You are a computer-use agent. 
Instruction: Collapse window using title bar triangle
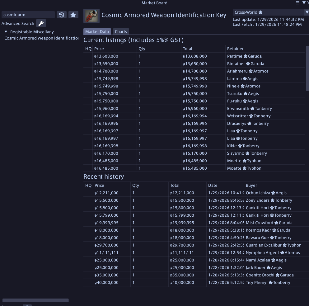point(304,3)
